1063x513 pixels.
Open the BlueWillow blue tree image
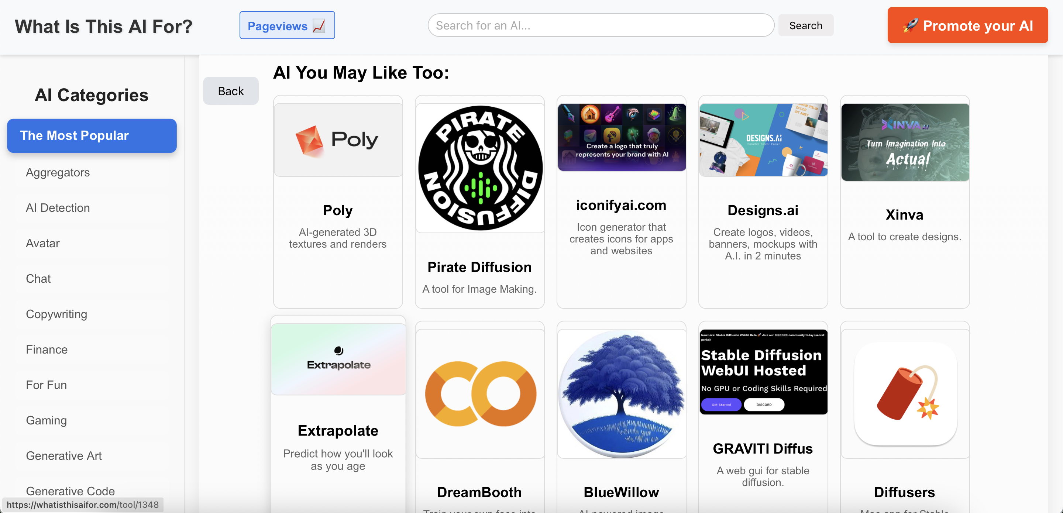(621, 393)
